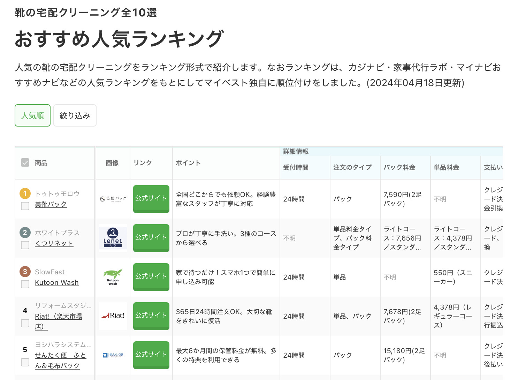
Task: Click 公式サイト button for くつリネット
Action: click(x=151, y=238)
